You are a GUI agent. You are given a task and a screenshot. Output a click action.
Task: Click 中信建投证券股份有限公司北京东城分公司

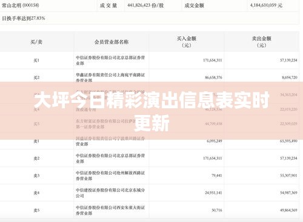[x=110, y=193]
